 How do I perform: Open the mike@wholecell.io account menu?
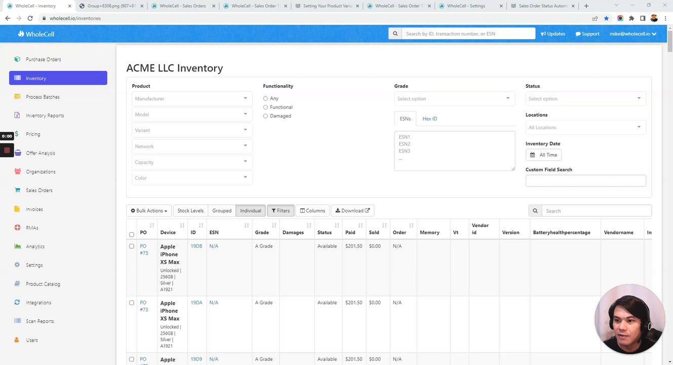(x=633, y=34)
